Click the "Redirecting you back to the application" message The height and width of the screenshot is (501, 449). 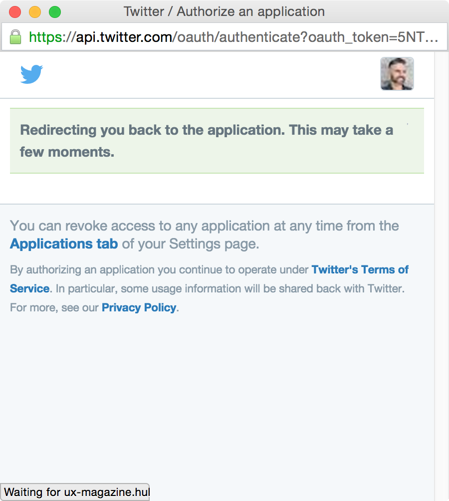pyautogui.click(x=217, y=141)
